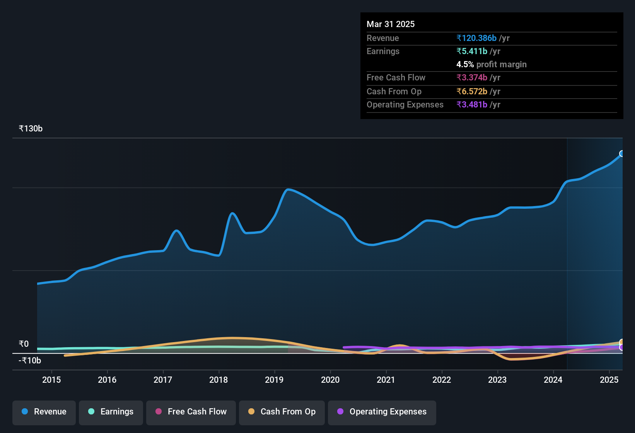Viewport: 635px width, 433px height.
Task: Click the ₹5.411b Earnings value in tooltip
Action: [472, 51]
